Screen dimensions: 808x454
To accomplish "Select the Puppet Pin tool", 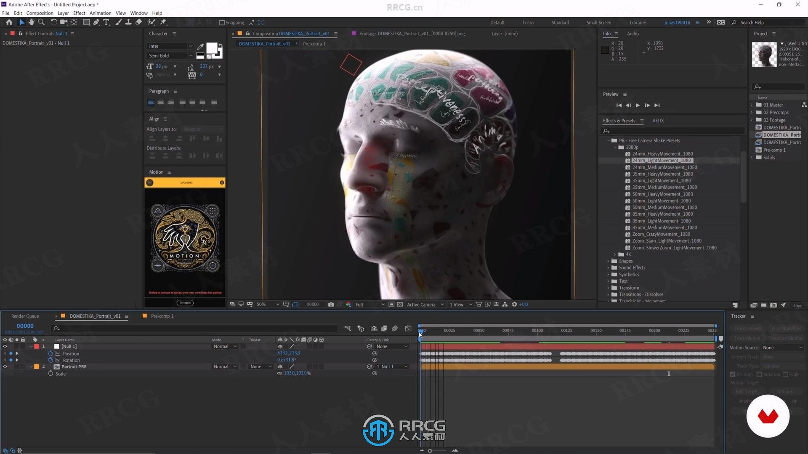I will pyautogui.click(x=163, y=22).
